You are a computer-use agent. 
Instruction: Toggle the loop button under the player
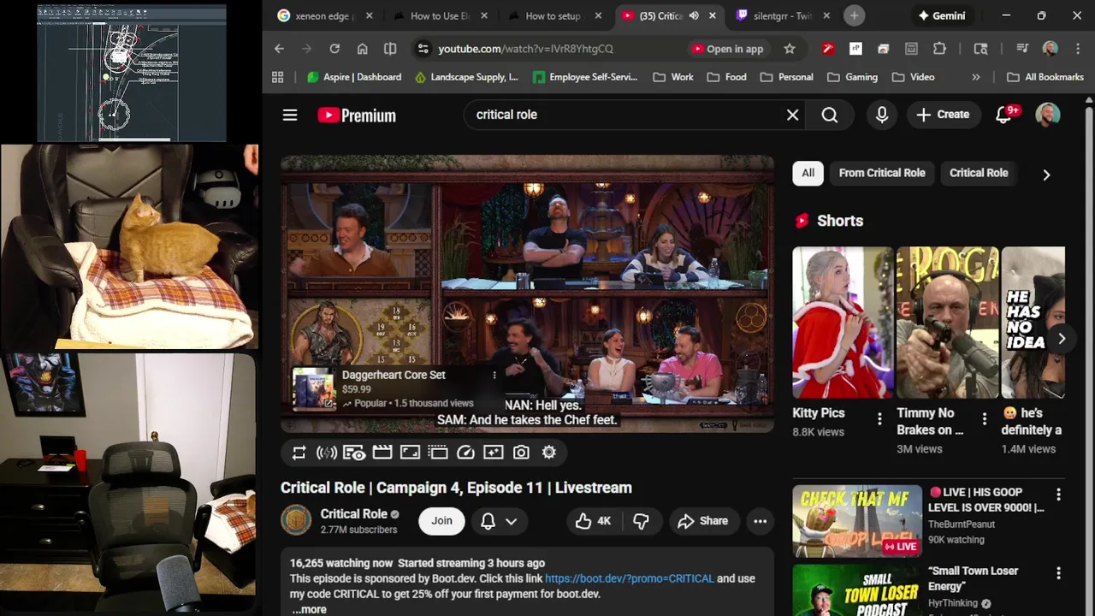pos(299,453)
